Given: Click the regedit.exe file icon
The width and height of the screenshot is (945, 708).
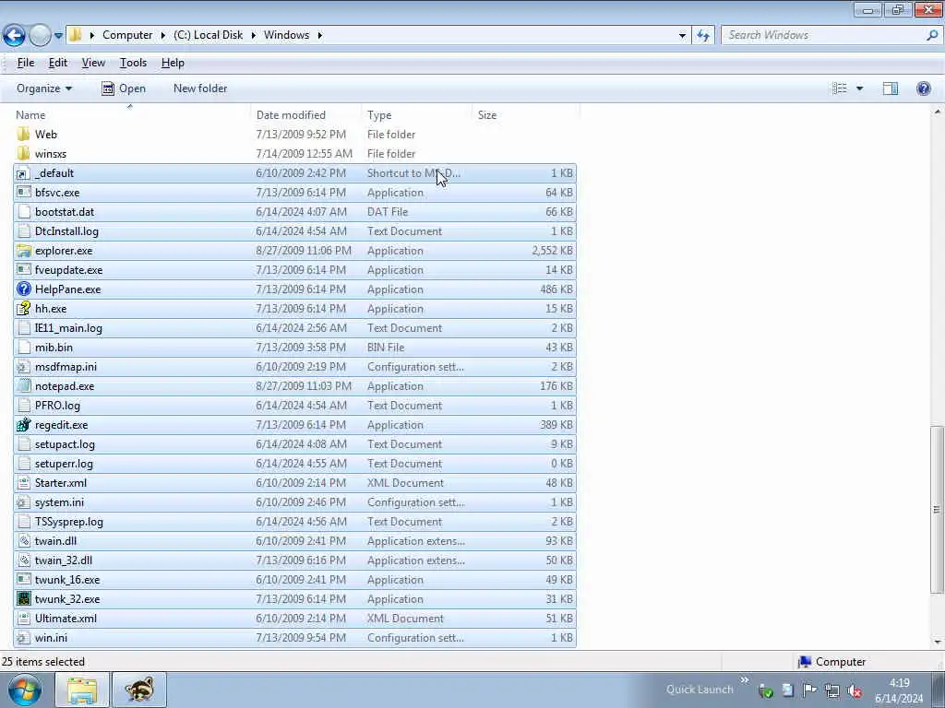Looking at the screenshot, I should point(23,424).
